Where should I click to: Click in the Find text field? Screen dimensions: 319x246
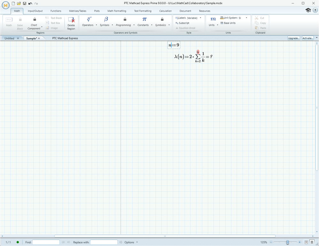46,242
